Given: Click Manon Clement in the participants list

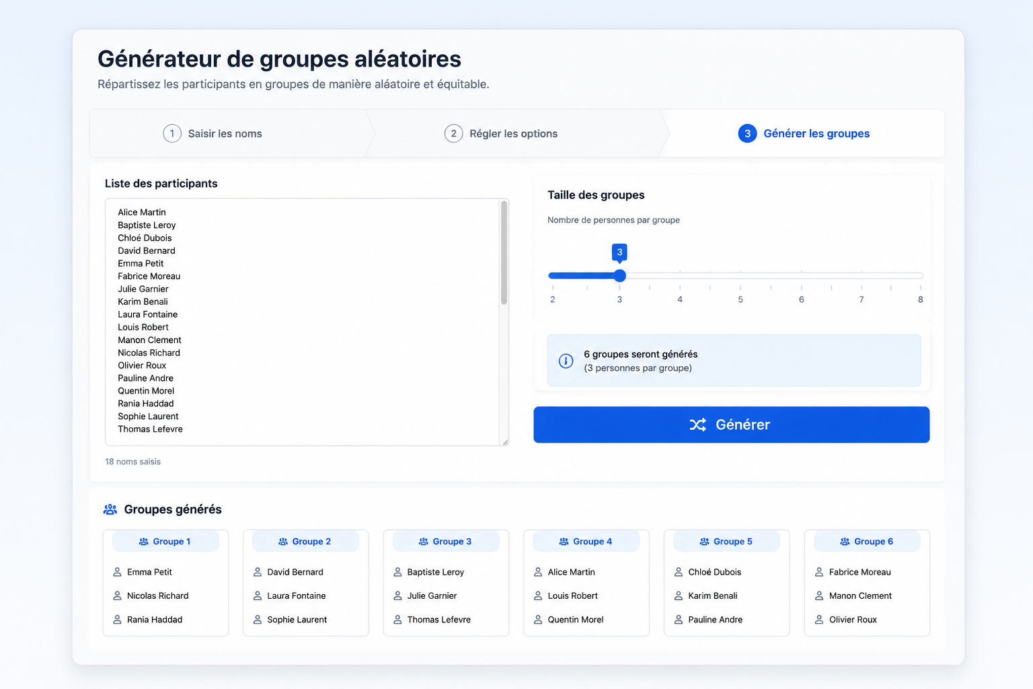Looking at the screenshot, I should (149, 340).
